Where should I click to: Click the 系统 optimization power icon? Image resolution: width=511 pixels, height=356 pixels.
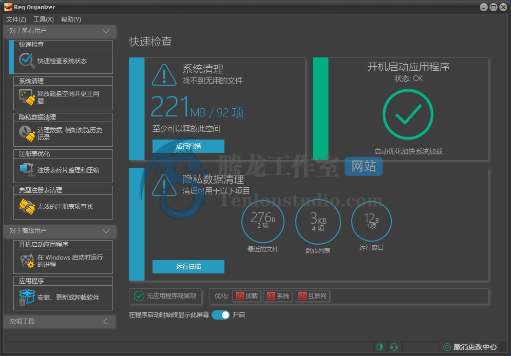click(x=271, y=296)
